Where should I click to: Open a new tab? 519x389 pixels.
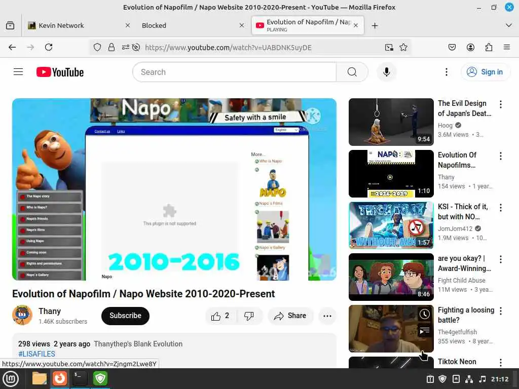(x=375, y=25)
